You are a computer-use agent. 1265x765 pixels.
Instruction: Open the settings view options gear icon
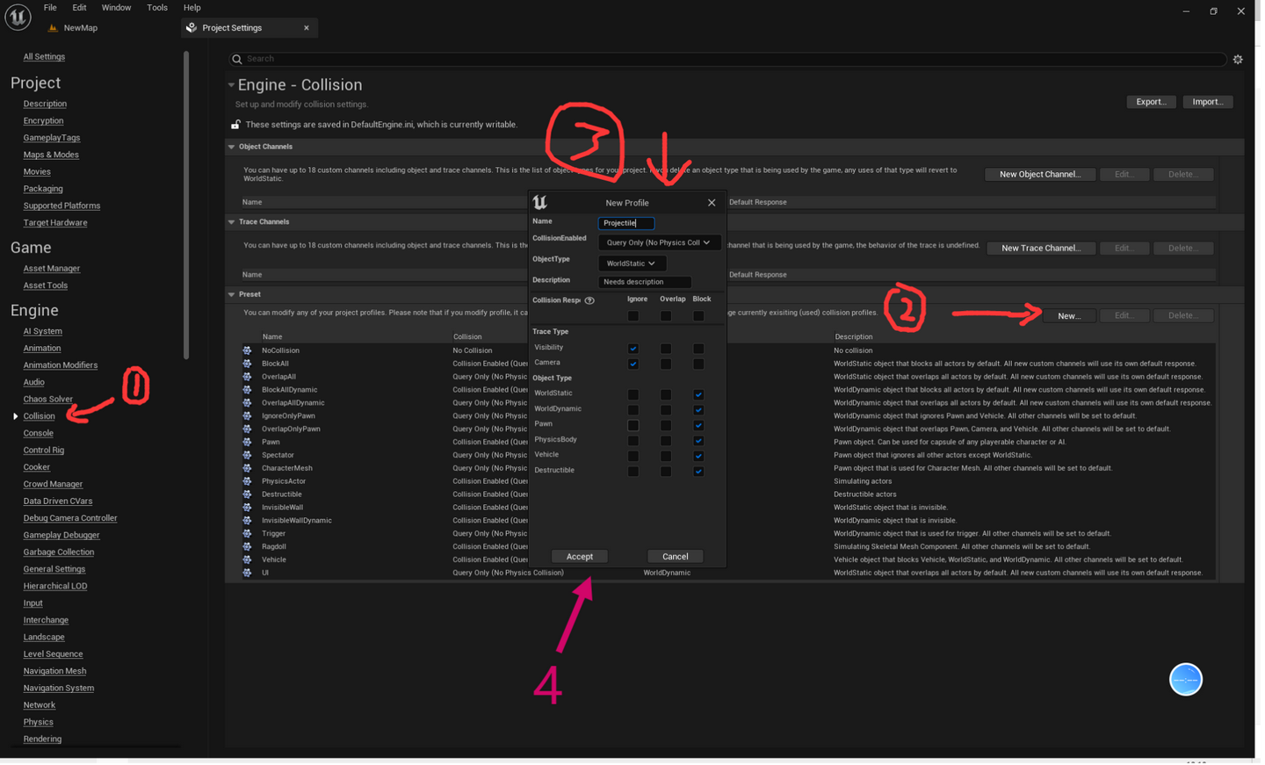point(1239,59)
